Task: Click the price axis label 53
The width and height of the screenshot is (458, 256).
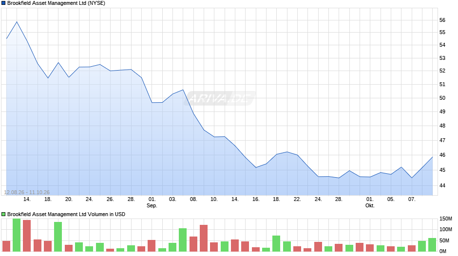Action: [442, 58]
